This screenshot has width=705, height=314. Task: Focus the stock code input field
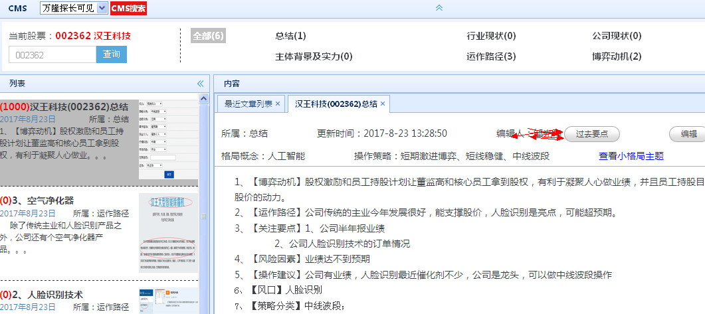tap(52, 54)
